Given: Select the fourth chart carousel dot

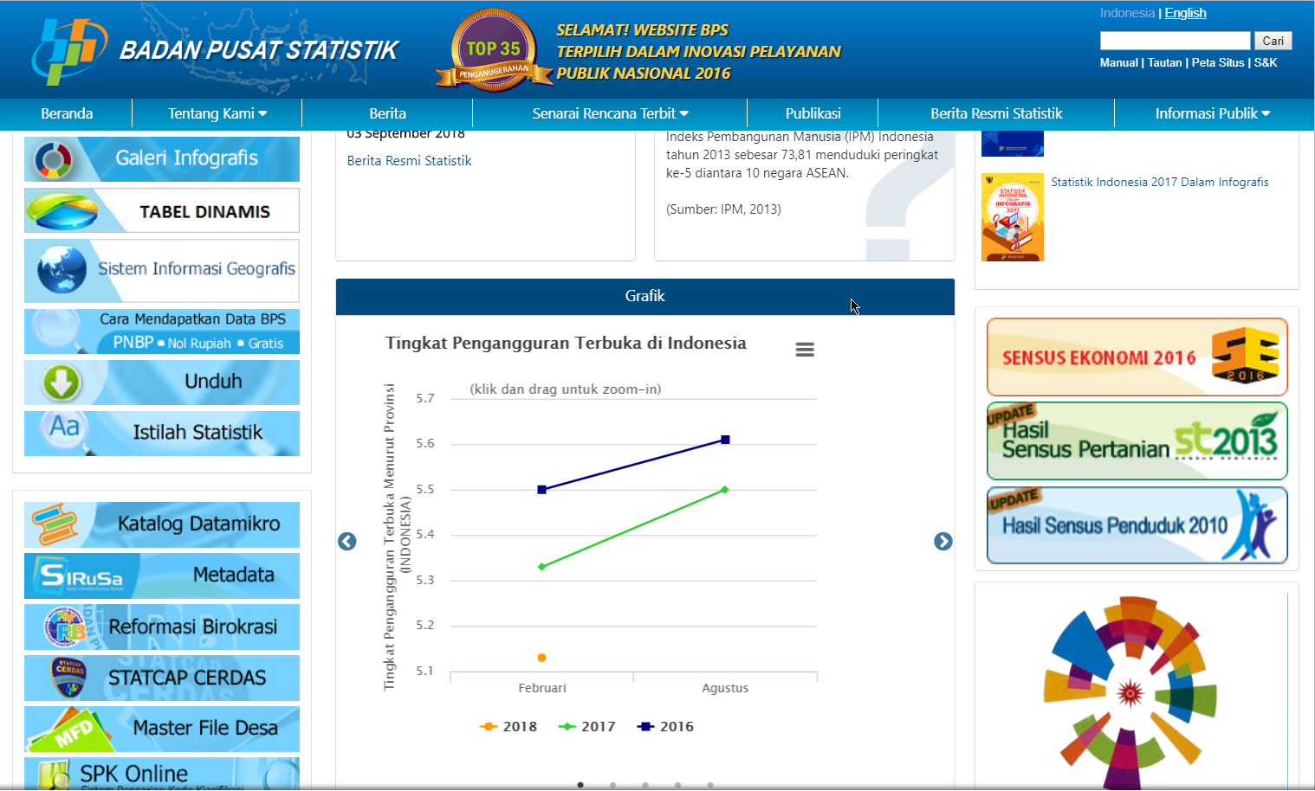Looking at the screenshot, I should click(677, 785).
